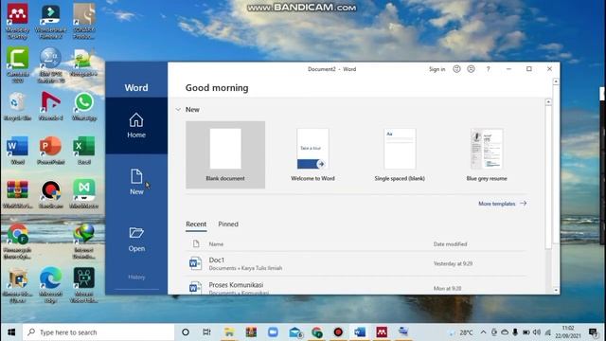Follow the More templates link
This screenshot has height=341, width=606.
[502, 204]
